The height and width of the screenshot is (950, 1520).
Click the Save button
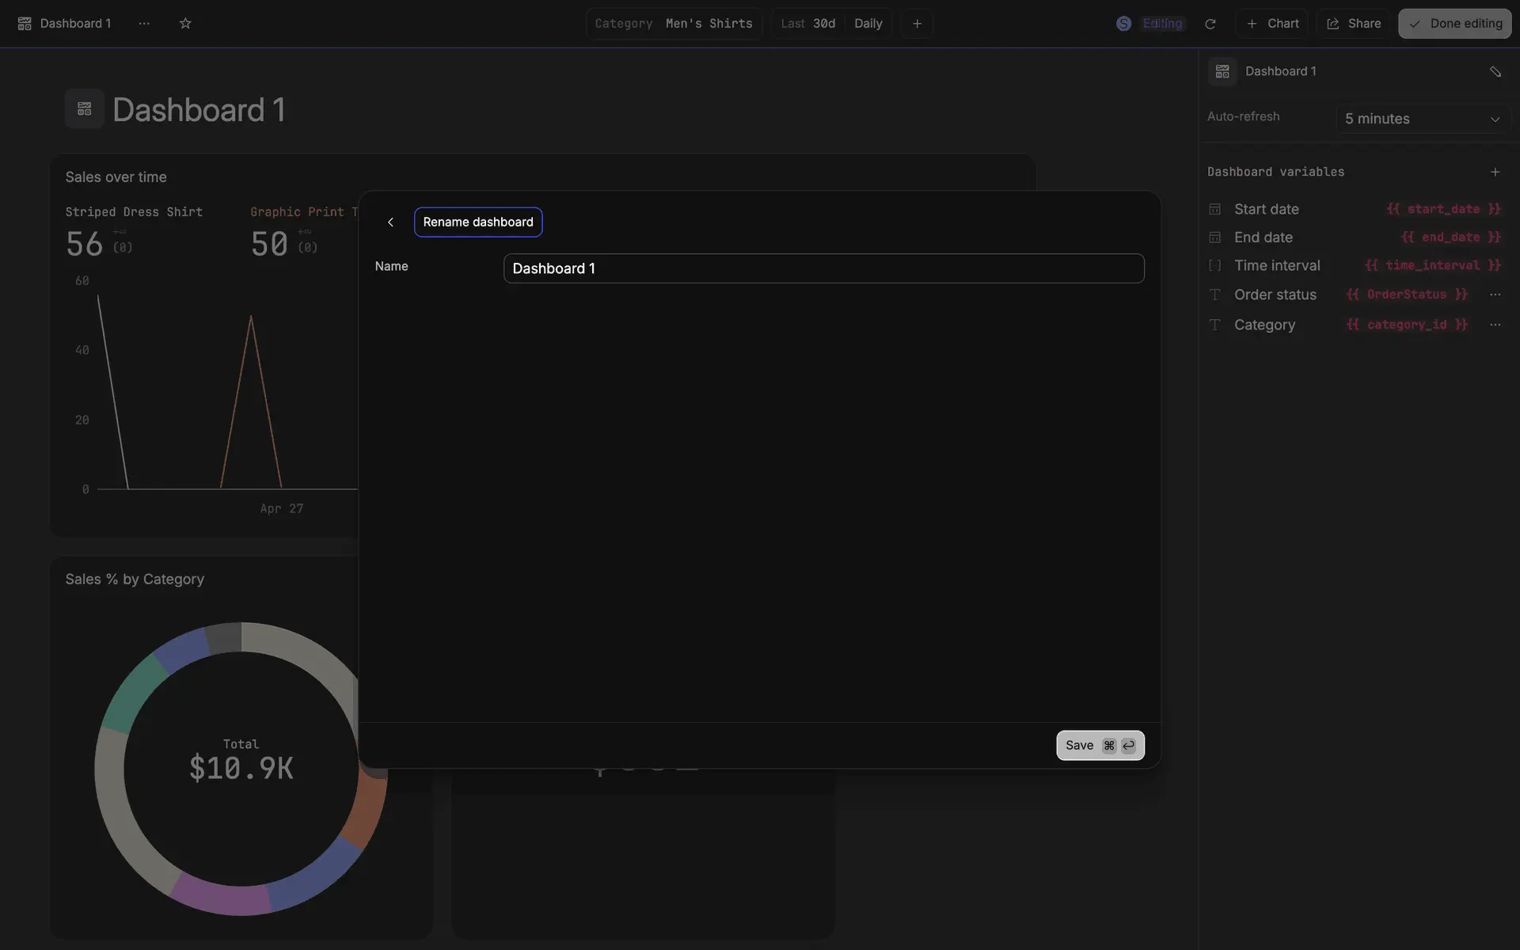click(1100, 745)
